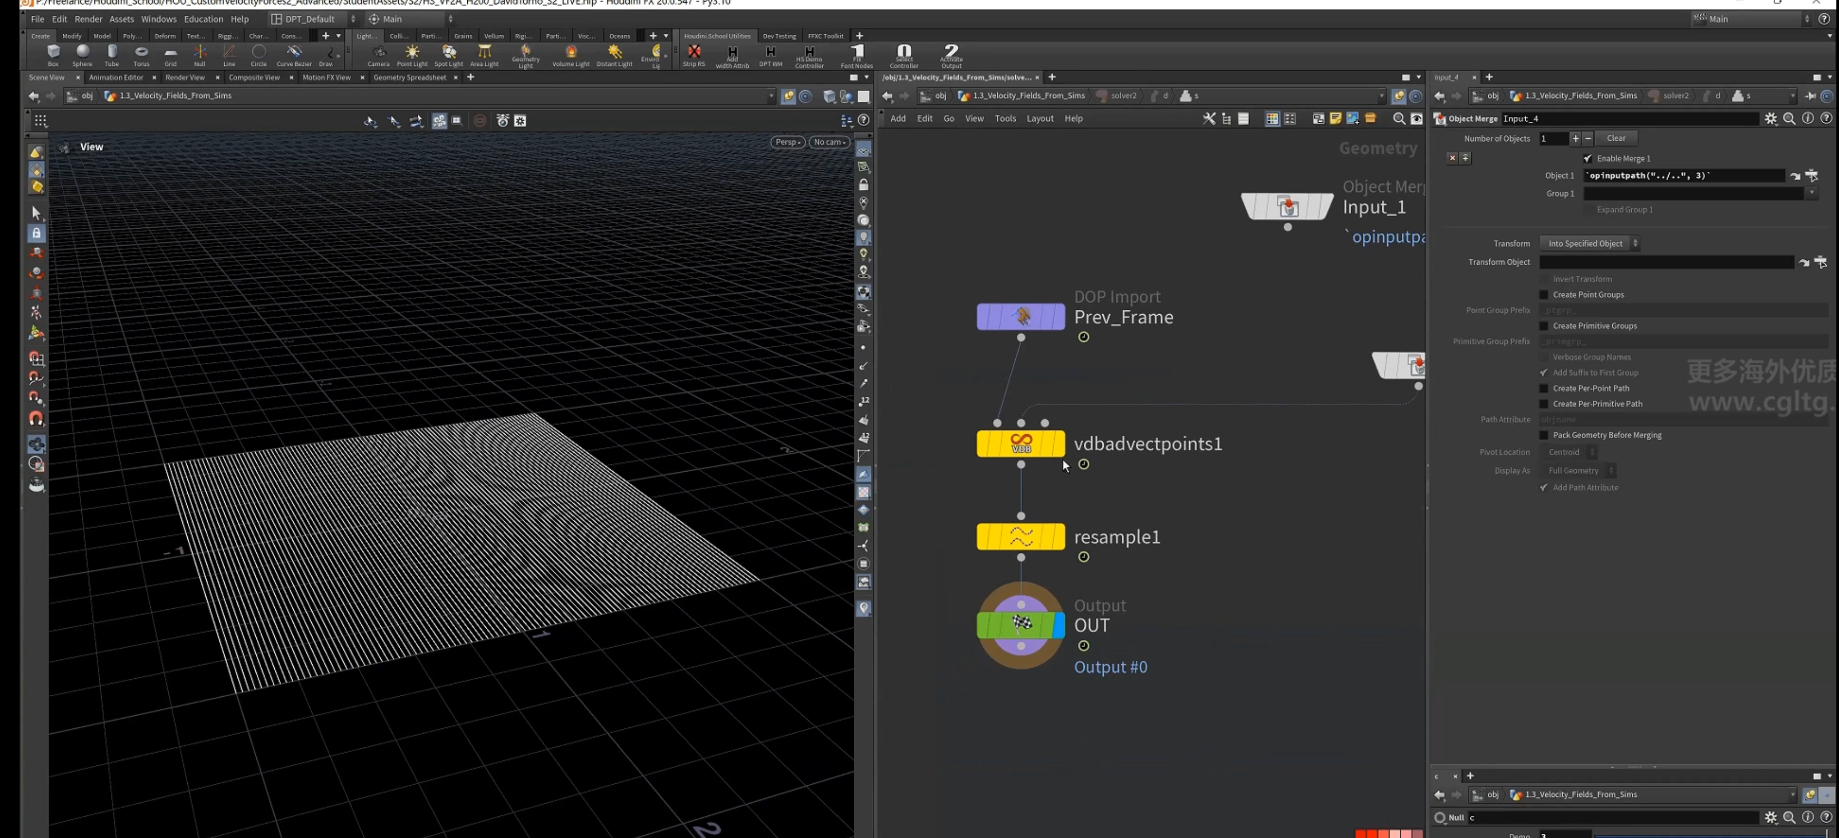
Task: Click the Camera shelf tool
Action: (x=378, y=55)
